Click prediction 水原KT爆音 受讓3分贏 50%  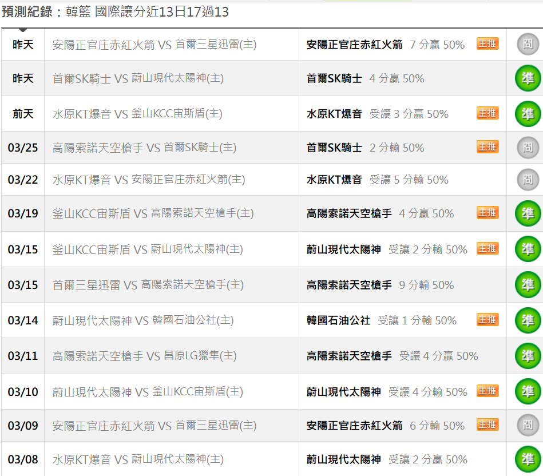[378, 114]
